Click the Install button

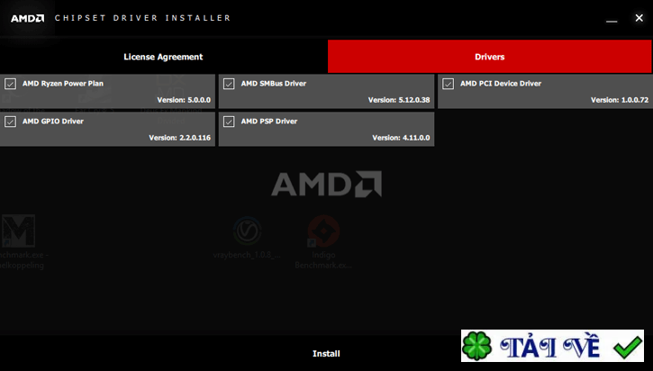(x=326, y=354)
